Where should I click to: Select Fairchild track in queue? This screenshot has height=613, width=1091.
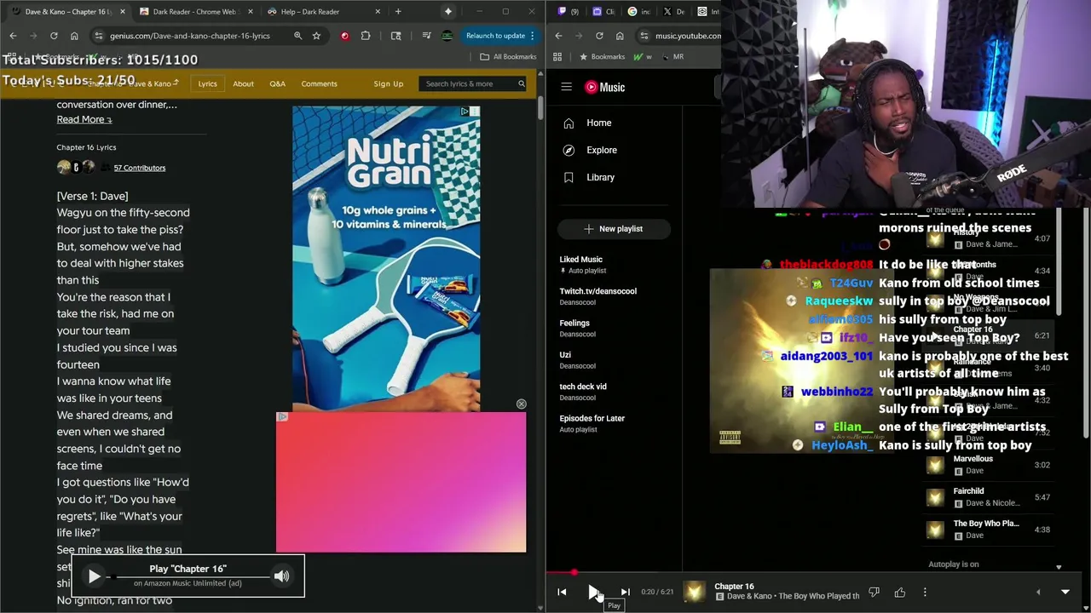click(990, 497)
